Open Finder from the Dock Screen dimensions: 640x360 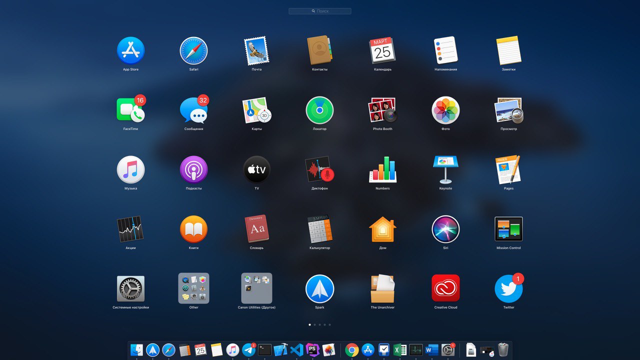pos(136,349)
